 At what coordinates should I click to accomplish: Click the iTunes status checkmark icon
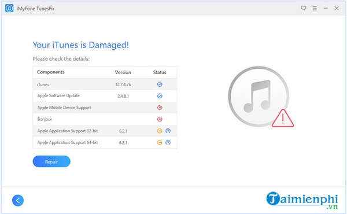[160, 84]
